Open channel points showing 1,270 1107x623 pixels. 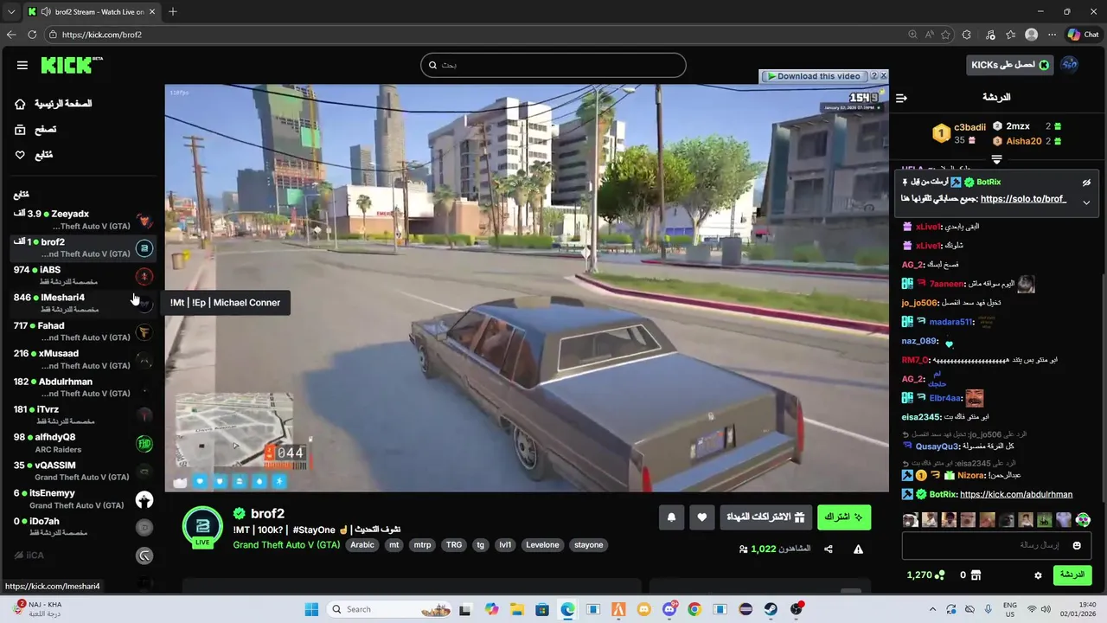pyautogui.click(x=925, y=575)
